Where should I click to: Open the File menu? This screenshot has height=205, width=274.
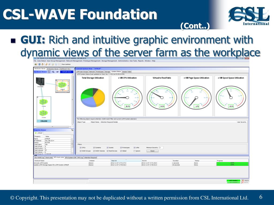point(35,61)
